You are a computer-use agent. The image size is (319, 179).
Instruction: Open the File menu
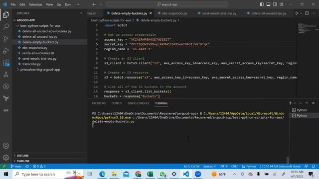click(13, 4)
